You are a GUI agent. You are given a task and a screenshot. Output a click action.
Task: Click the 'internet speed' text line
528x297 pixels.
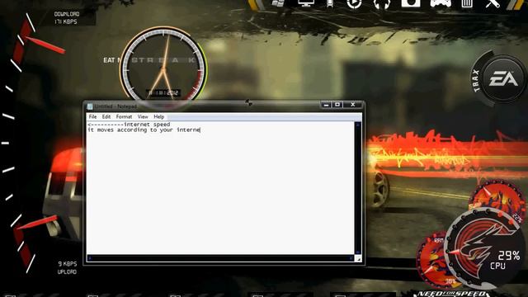tap(129, 125)
